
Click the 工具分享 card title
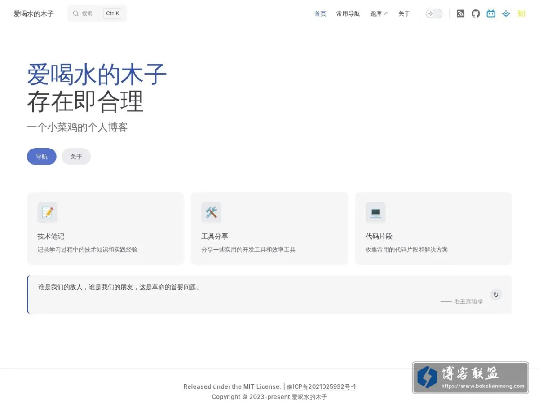(x=215, y=236)
